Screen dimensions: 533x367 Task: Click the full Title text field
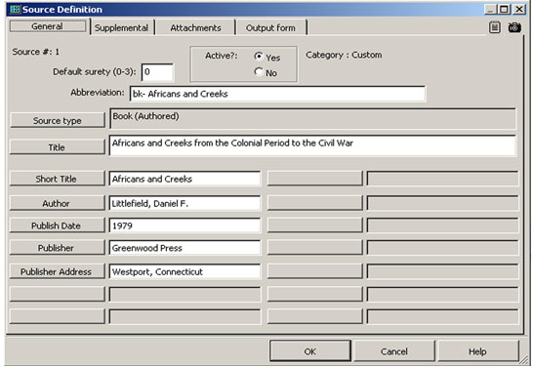tap(312, 145)
